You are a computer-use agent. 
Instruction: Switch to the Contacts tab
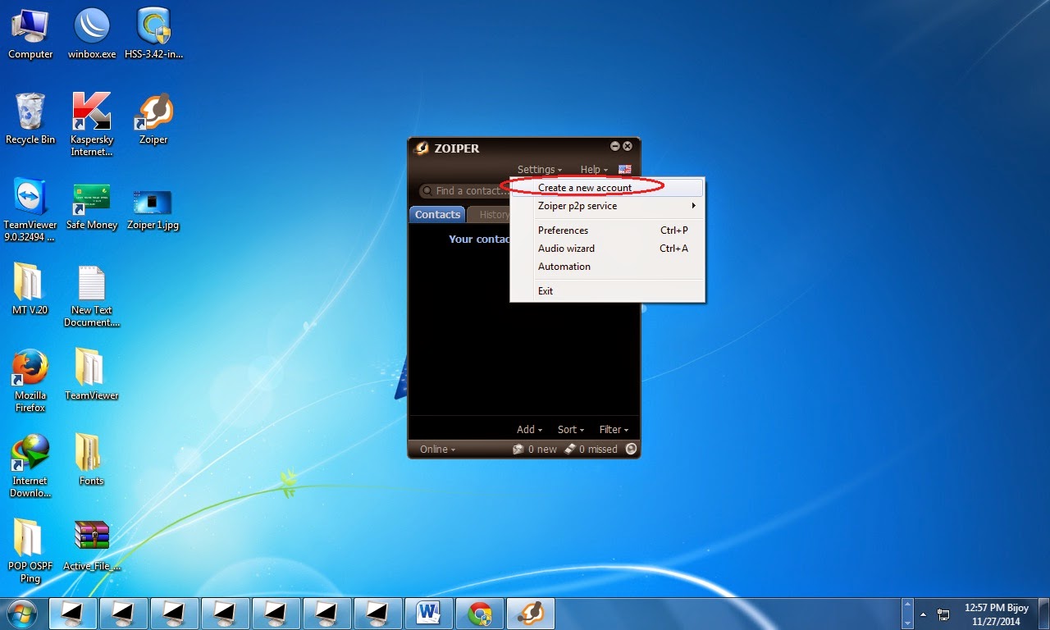tap(437, 214)
